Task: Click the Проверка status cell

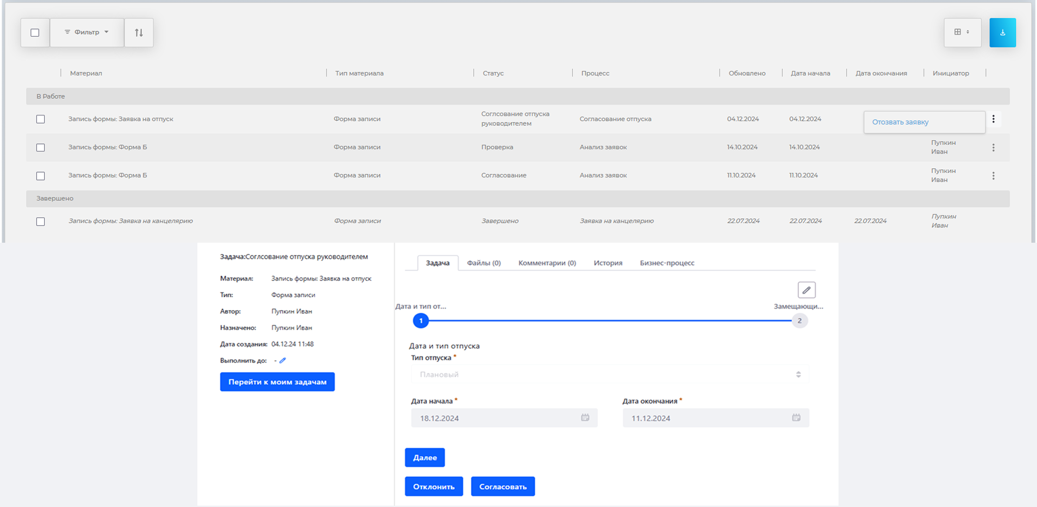Action: coord(497,147)
